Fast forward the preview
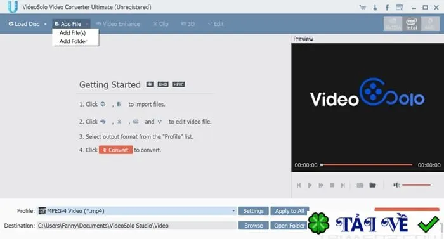Image resolution: width=444 pixels, height=239 pixels. pos(321,185)
